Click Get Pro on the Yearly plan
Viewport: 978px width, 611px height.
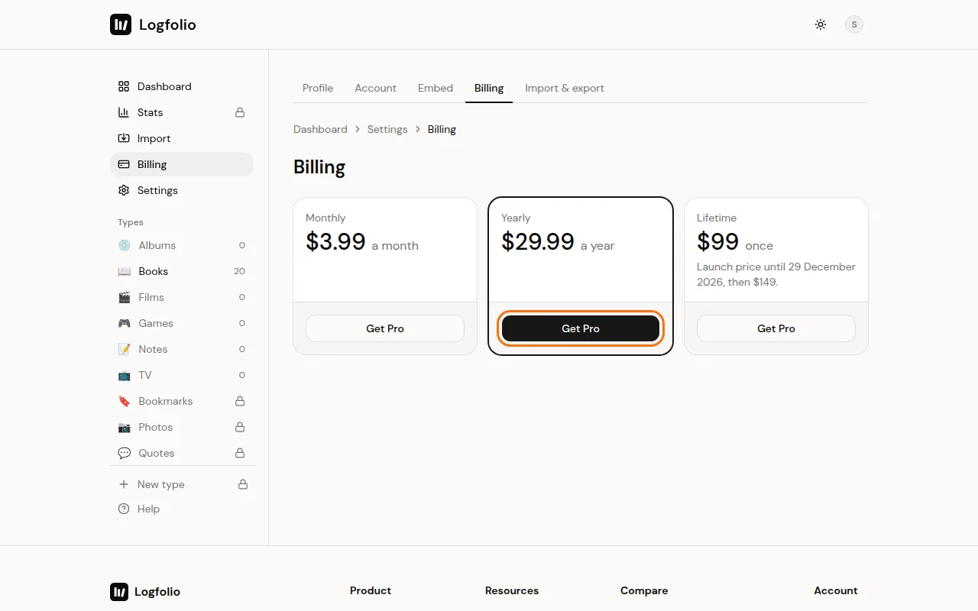(581, 328)
